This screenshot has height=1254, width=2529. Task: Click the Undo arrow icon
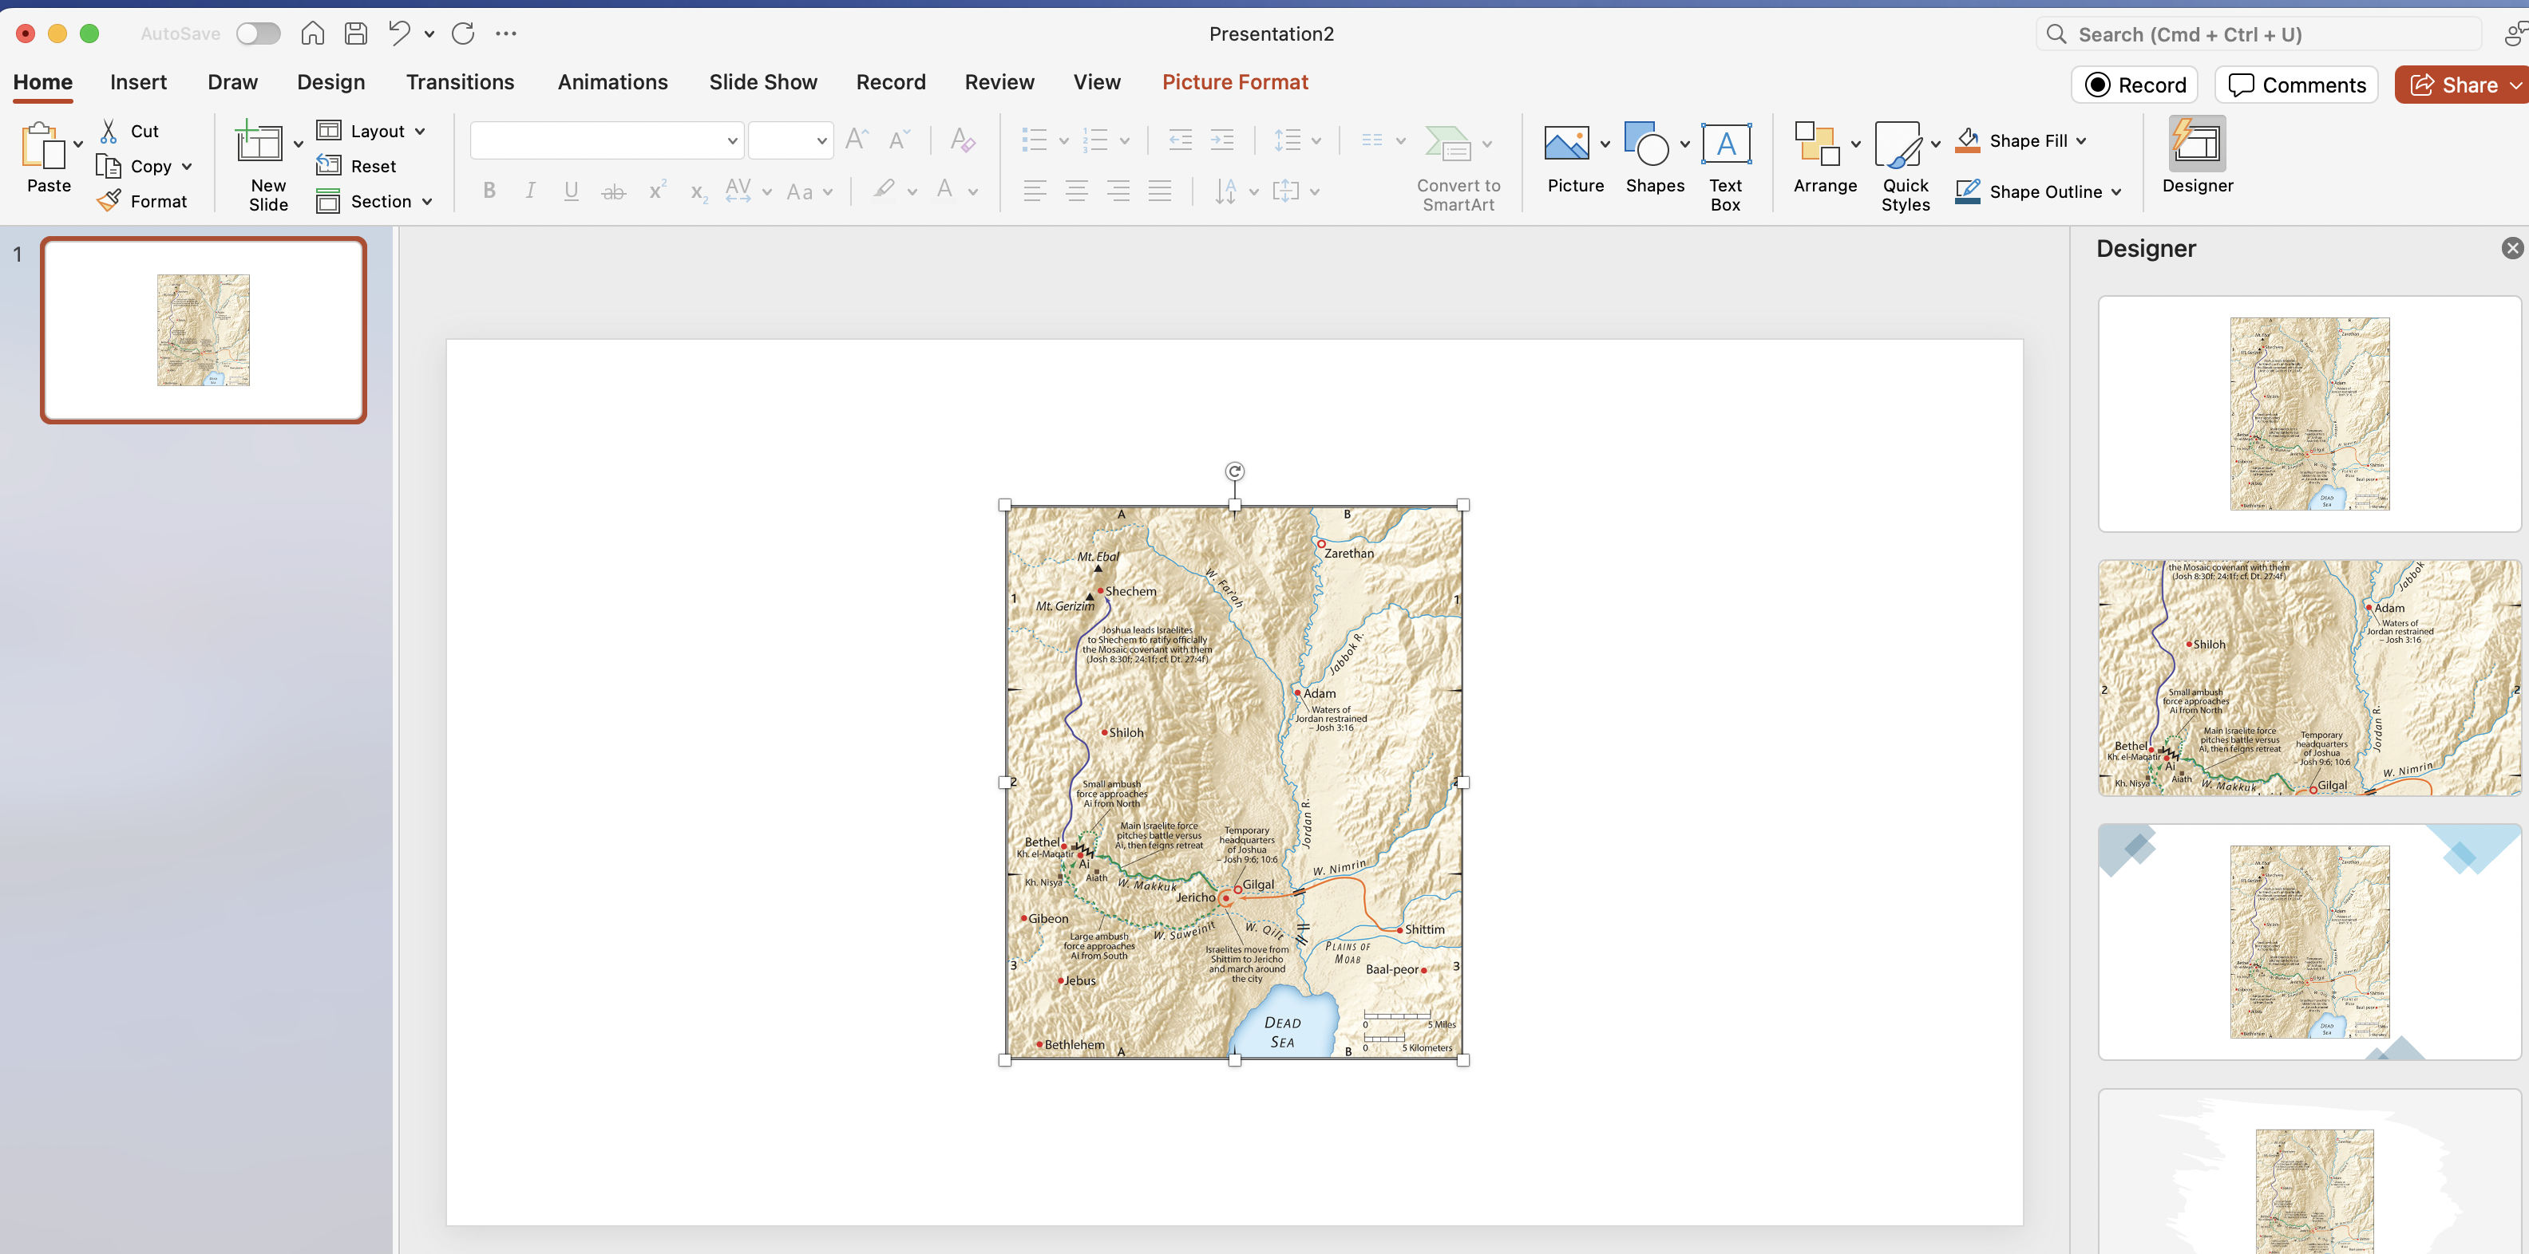[398, 34]
